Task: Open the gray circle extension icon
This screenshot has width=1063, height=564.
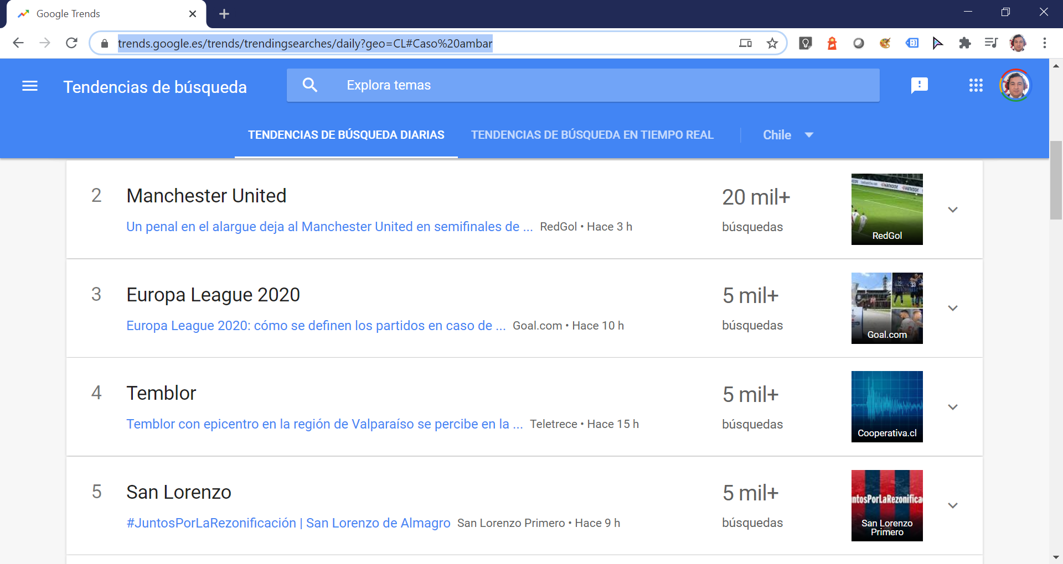Action: point(859,43)
